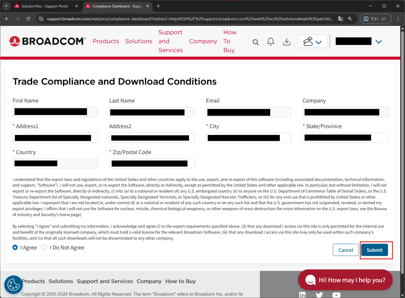Screen dimensions: 405x298
Task: Click the Cancel button
Action: (346, 250)
